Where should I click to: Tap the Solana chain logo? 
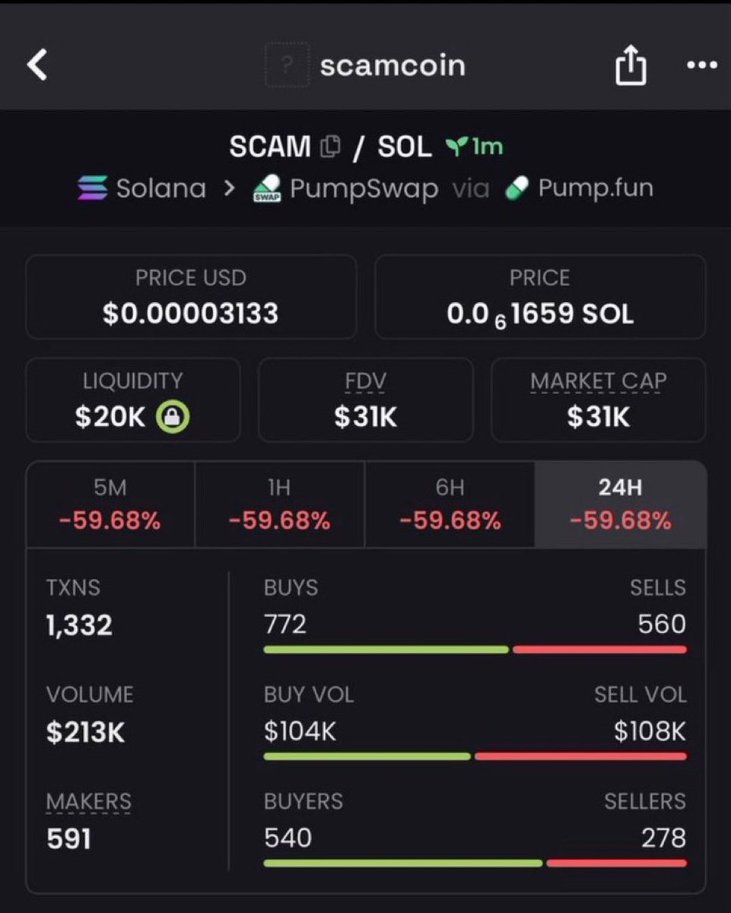tap(93, 188)
